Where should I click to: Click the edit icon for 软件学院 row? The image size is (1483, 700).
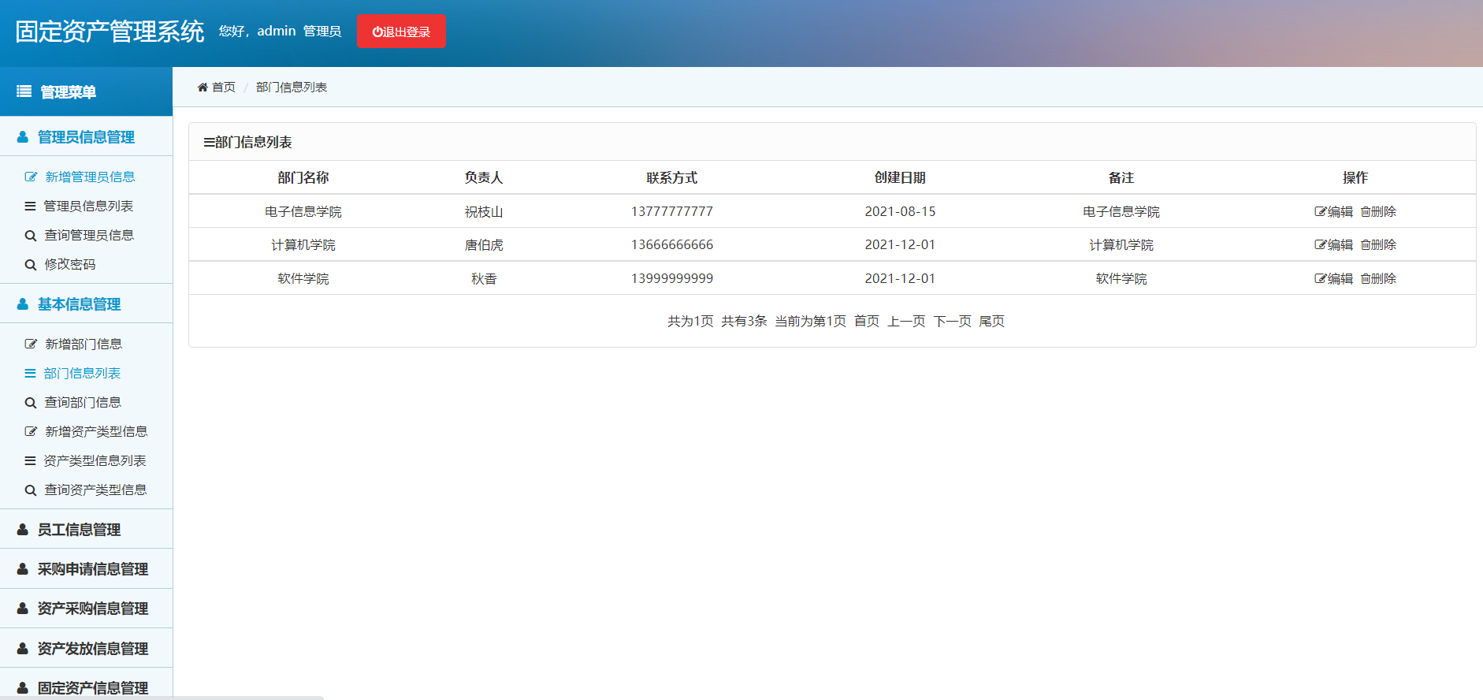[1320, 278]
